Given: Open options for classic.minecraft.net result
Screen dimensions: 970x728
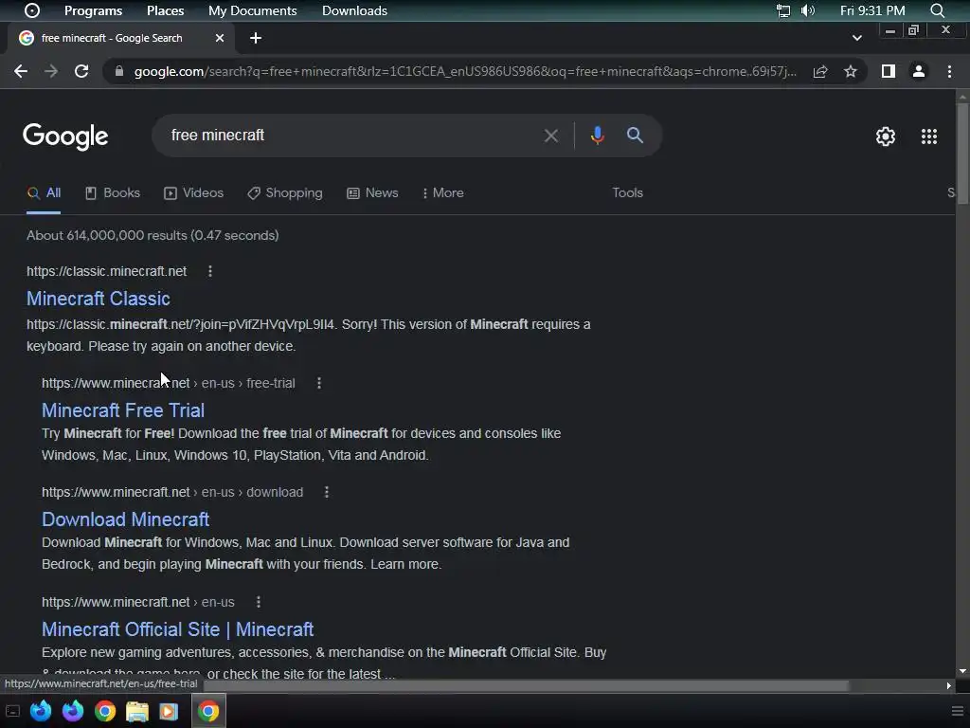Looking at the screenshot, I should pyautogui.click(x=210, y=271).
